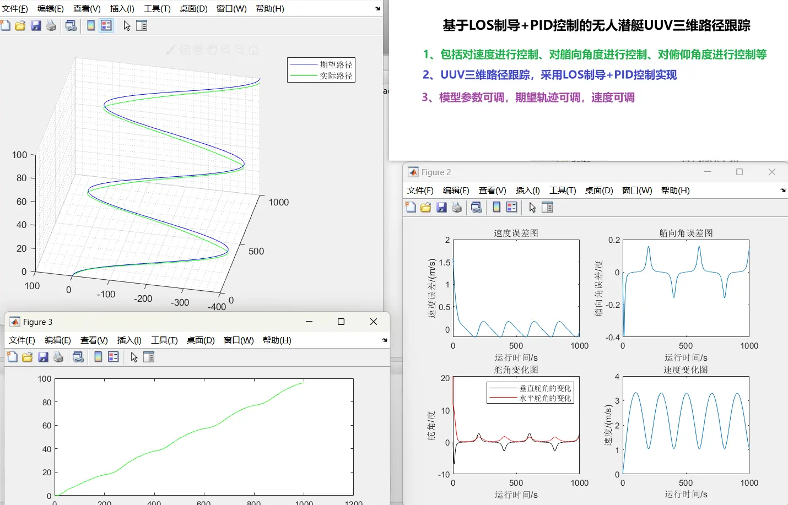Open the 插入(I) menu in Figure 3
The height and width of the screenshot is (505, 788).
(x=128, y=340)
